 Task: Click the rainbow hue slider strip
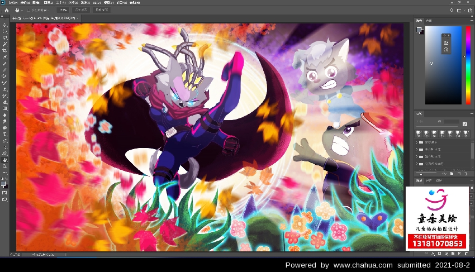(x=468, y=65)
